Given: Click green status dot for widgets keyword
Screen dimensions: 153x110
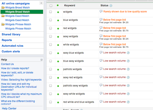Looking at the screenshot, I should tap(58, 12).
